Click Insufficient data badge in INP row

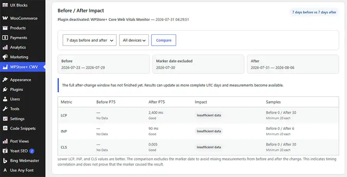[x=209, y=131]
